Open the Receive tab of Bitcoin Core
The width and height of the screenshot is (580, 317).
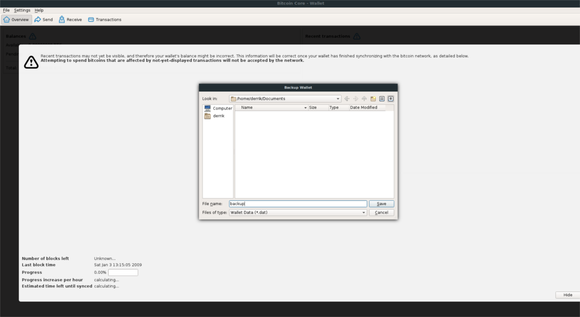71,20
